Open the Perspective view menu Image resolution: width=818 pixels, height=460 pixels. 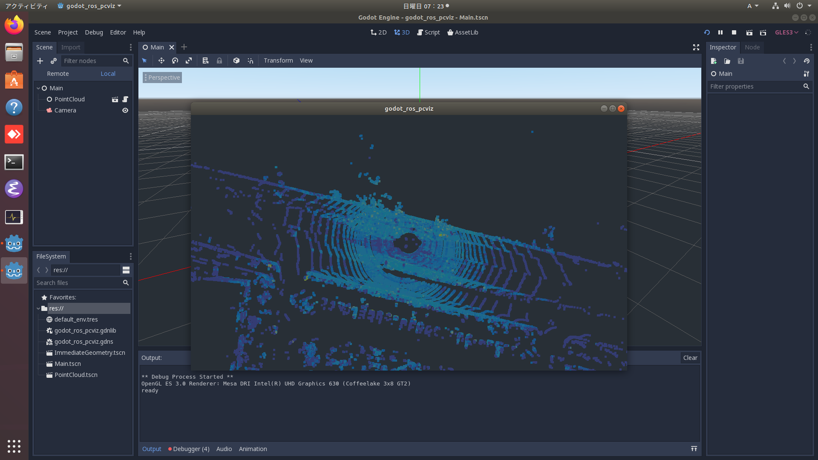point(162,78)
